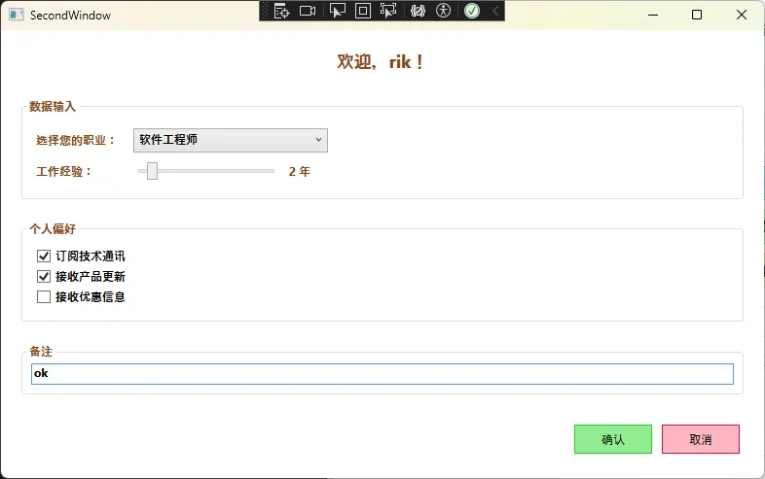
Task: Click into the 备注 text field
Action: point(382,374)
